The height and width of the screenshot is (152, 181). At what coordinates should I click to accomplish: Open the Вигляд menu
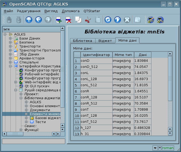click(51, 11)
